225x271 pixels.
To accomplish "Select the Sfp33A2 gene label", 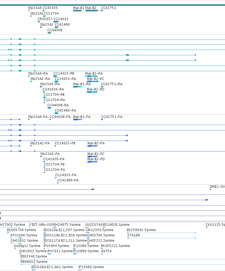I will (37, 13).
